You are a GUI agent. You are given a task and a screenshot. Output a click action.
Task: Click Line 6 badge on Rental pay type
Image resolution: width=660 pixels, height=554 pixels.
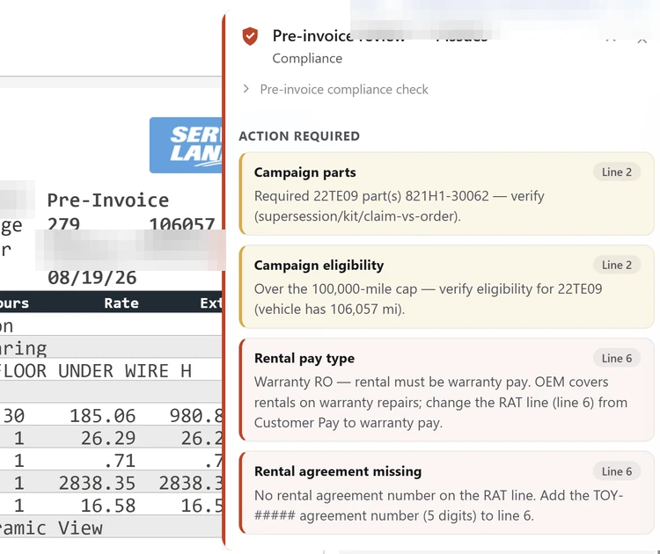tap(617, 359)
